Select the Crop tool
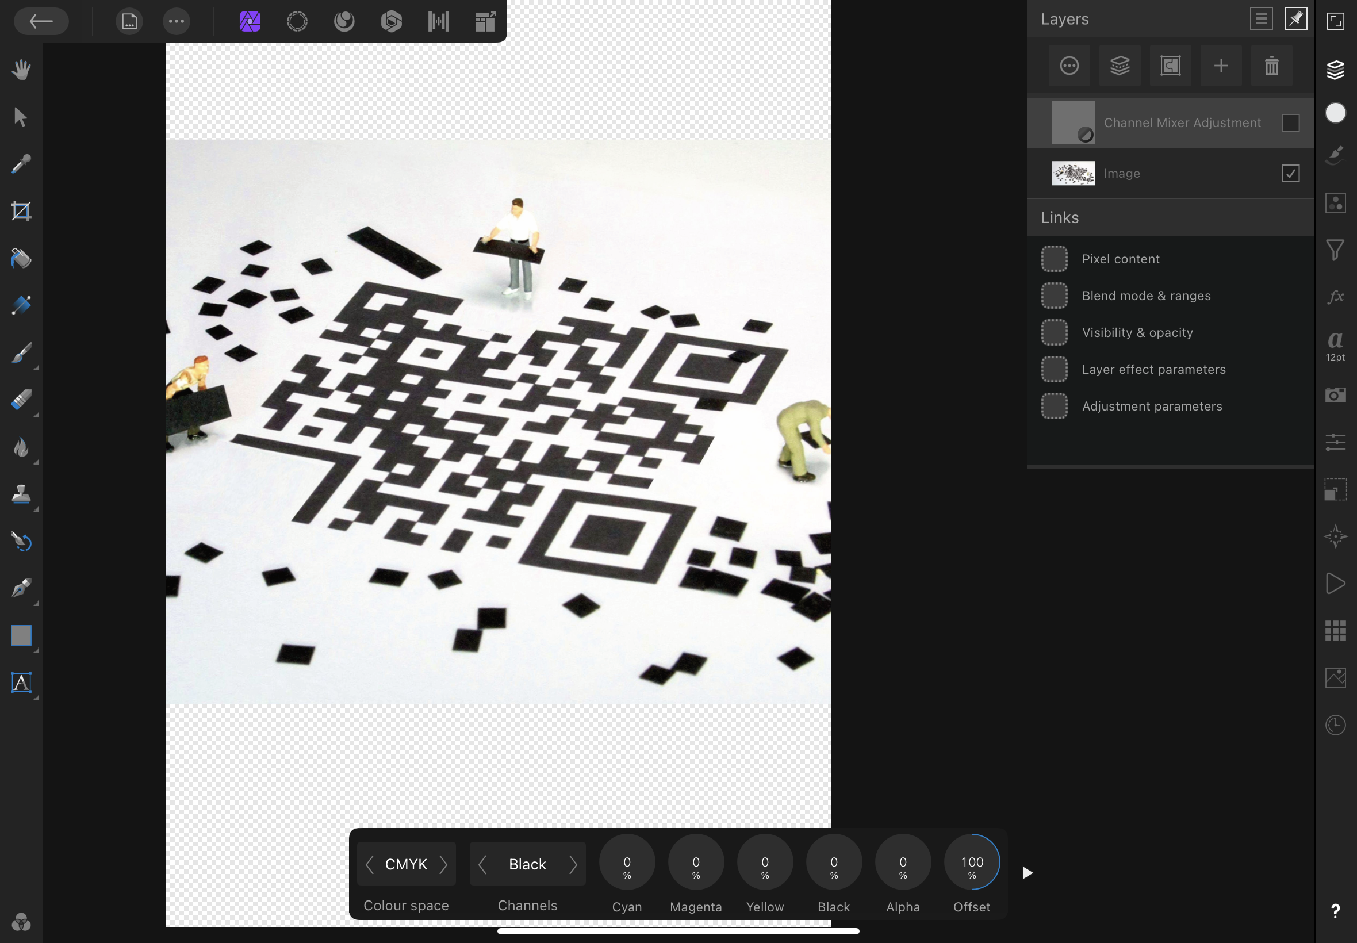Screen dimensions: 1357x943 [x=21, y=211]
